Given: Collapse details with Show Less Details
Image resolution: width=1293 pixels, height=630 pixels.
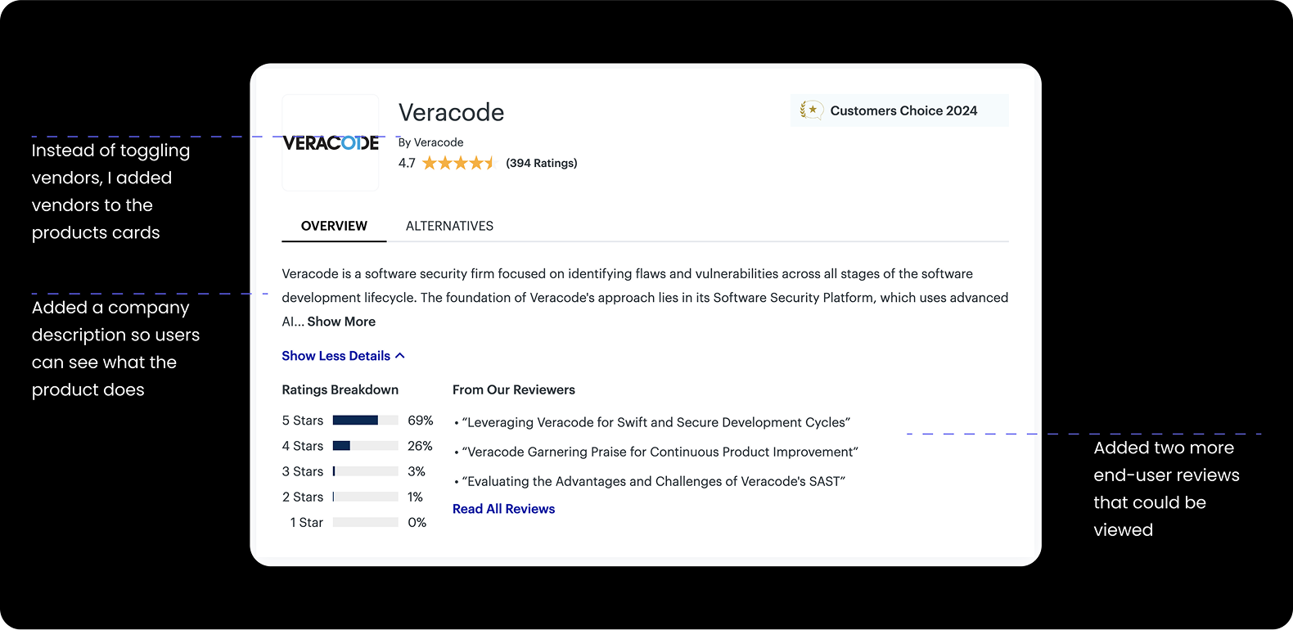Looking at the screenshot, I should coord(344,356).
